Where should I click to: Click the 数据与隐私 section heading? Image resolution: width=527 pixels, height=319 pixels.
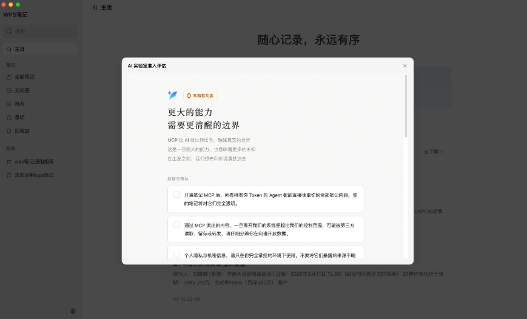[x=178, y=179]
